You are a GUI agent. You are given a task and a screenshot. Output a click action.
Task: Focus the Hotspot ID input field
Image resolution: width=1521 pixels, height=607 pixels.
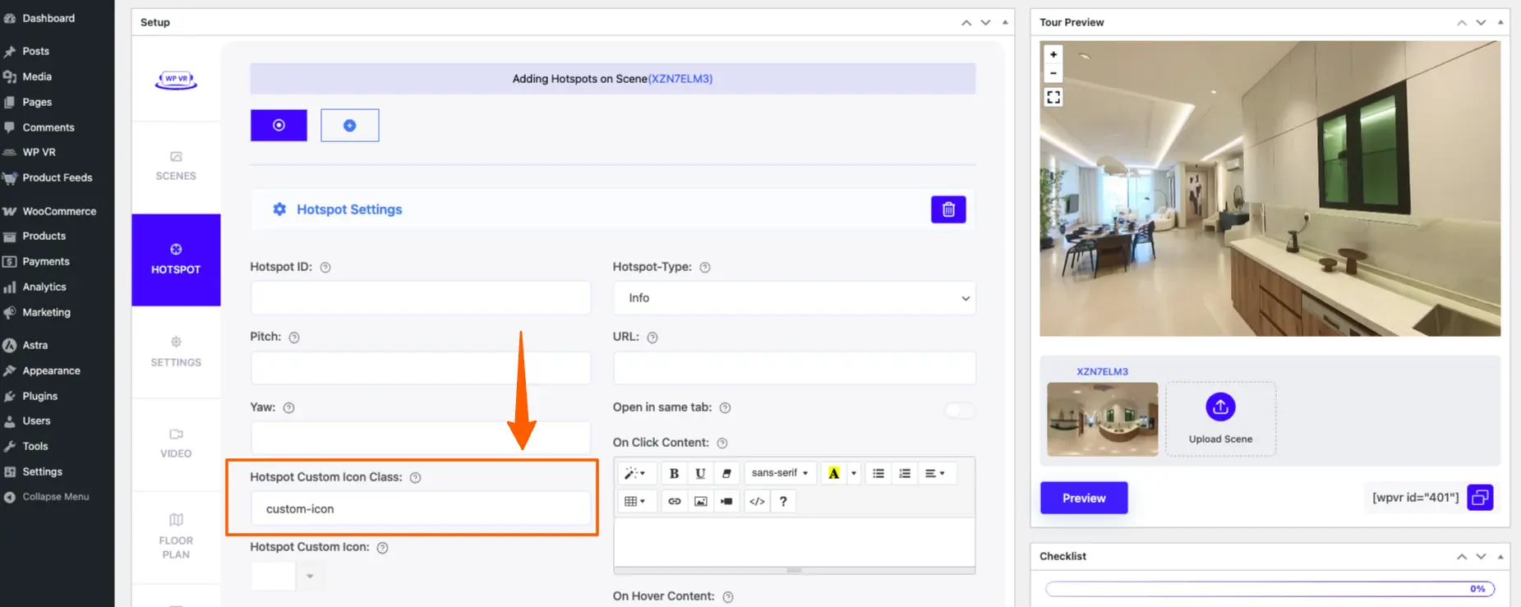pyautogui.click(x=420, y=298)
